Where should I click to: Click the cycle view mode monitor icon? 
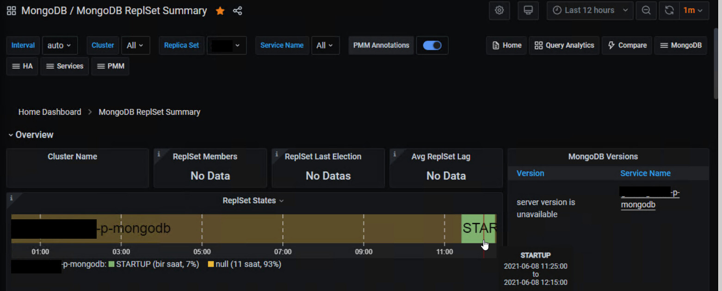coord(528,10)
